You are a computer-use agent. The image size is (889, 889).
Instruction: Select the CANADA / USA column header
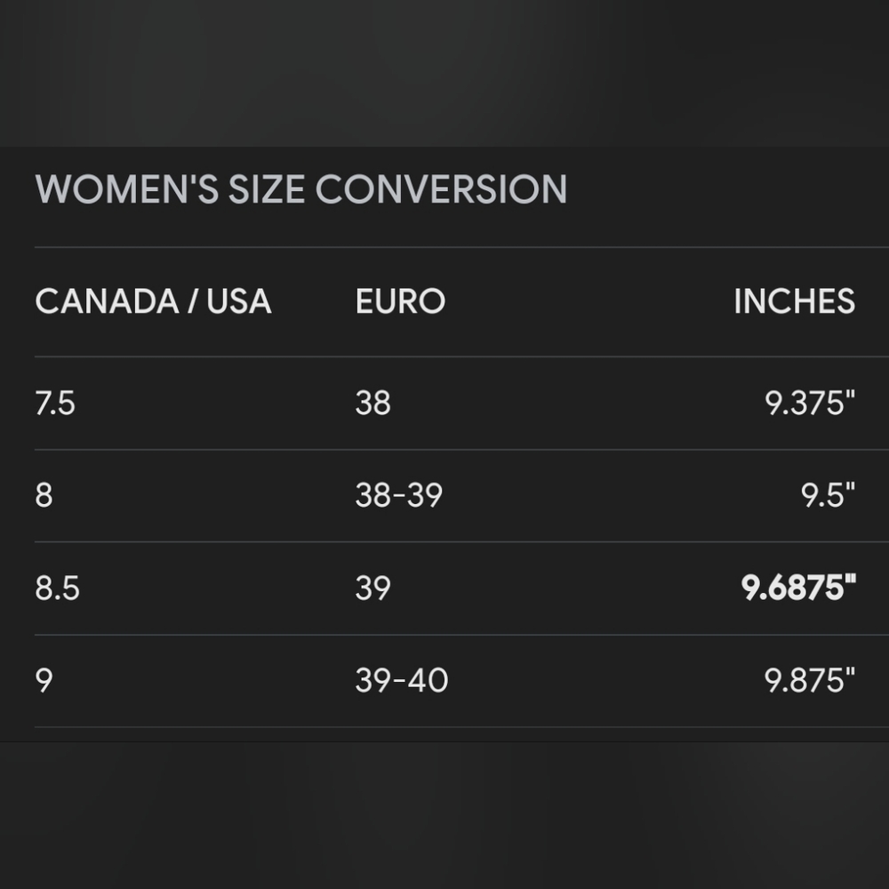pyautogui.click(x=154, y=301)
